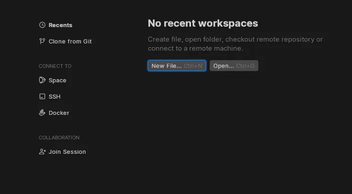The image size is (352, 194).
Task: Open Clone from Git label
Action: [70, 42]
